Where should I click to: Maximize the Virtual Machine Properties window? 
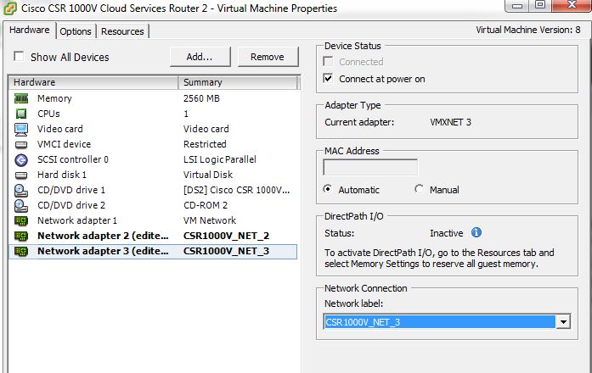tap(541, 6)
